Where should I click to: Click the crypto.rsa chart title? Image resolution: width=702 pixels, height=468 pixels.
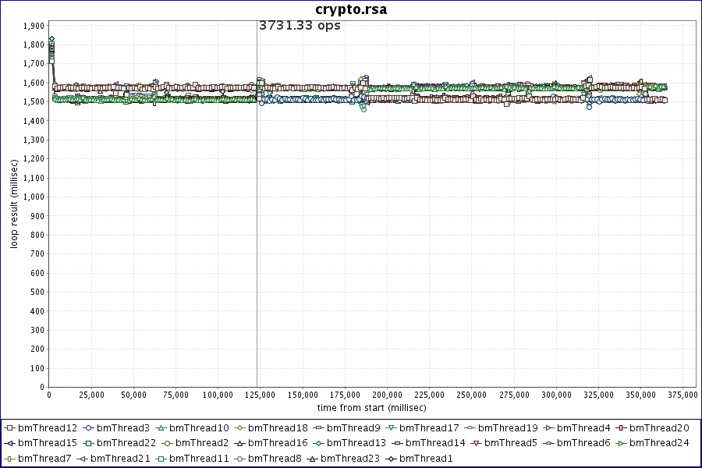point(351,9)
